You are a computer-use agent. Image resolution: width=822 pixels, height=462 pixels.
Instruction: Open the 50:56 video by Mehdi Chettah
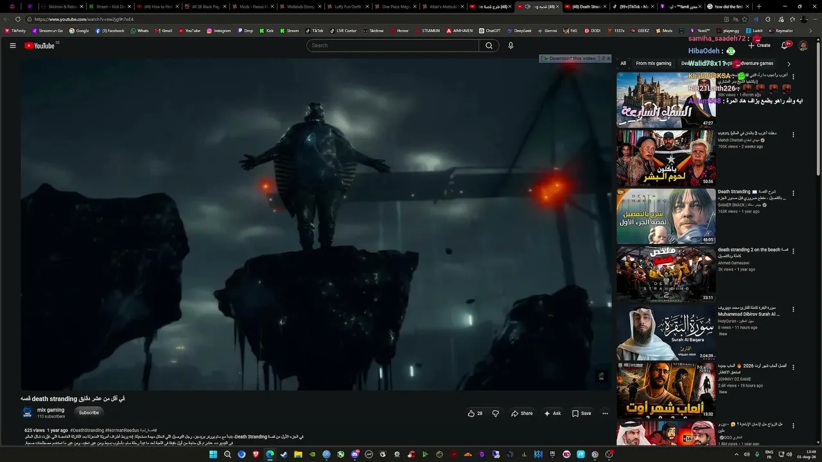[x=666, y=158]
